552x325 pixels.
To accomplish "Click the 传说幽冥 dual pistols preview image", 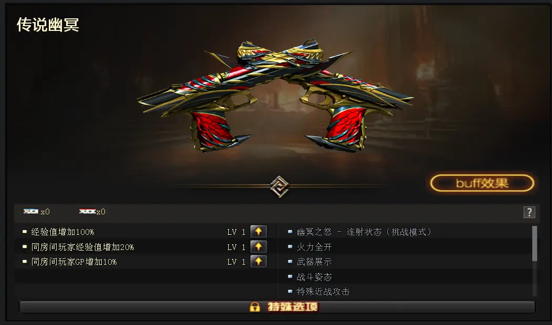I will 275,96.
